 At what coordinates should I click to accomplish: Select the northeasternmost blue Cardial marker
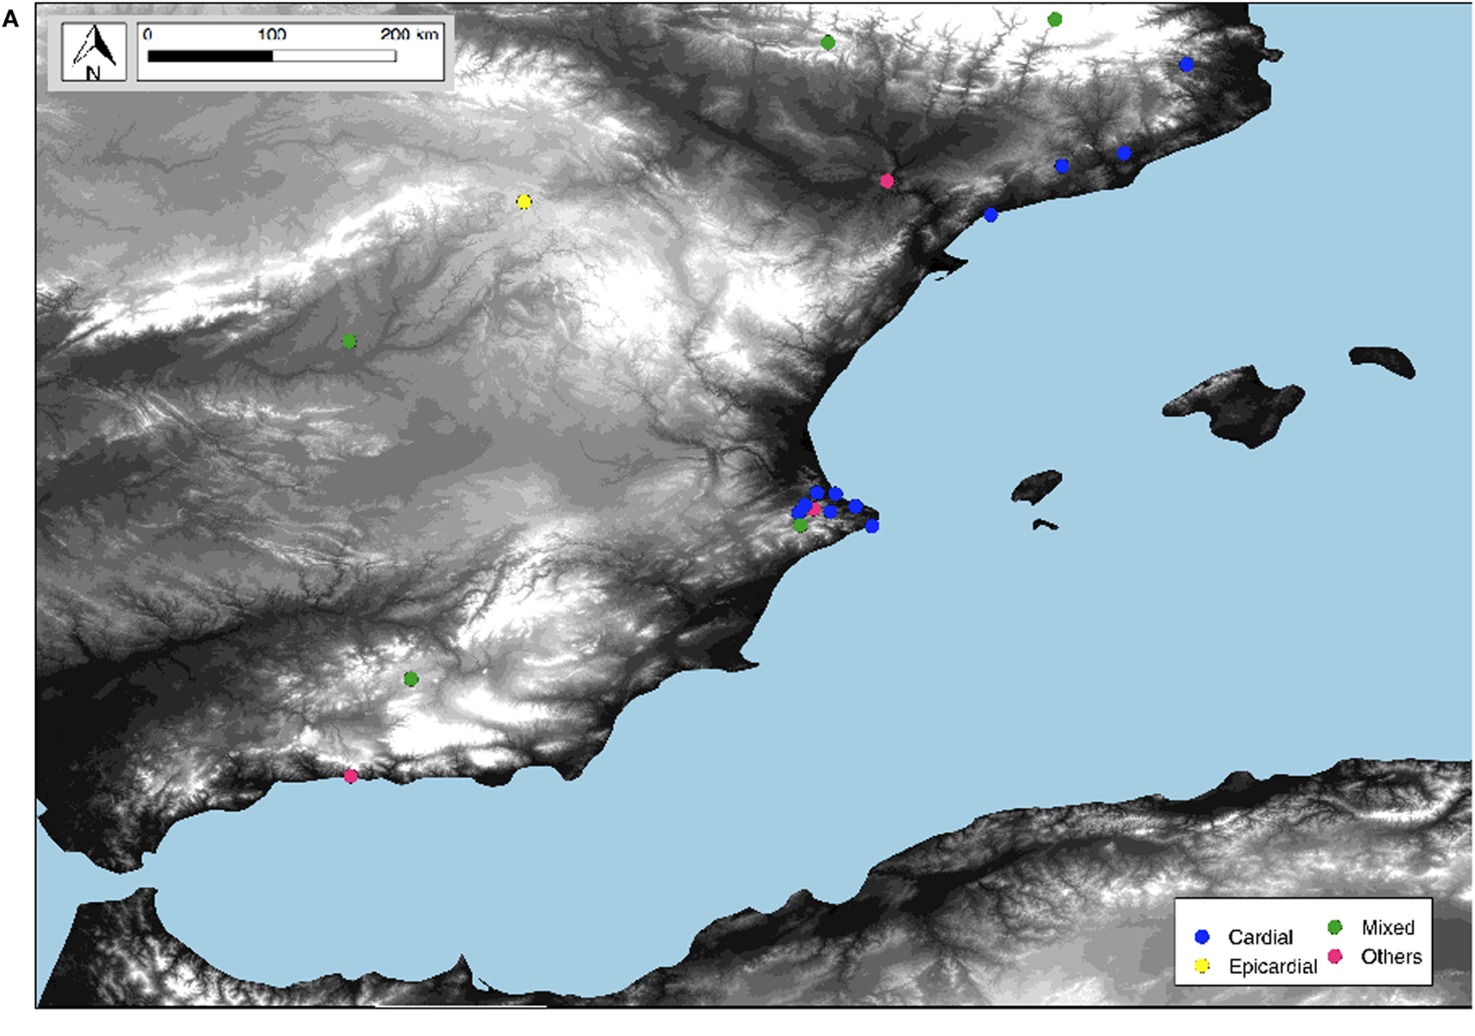[x=1186, y=65]
